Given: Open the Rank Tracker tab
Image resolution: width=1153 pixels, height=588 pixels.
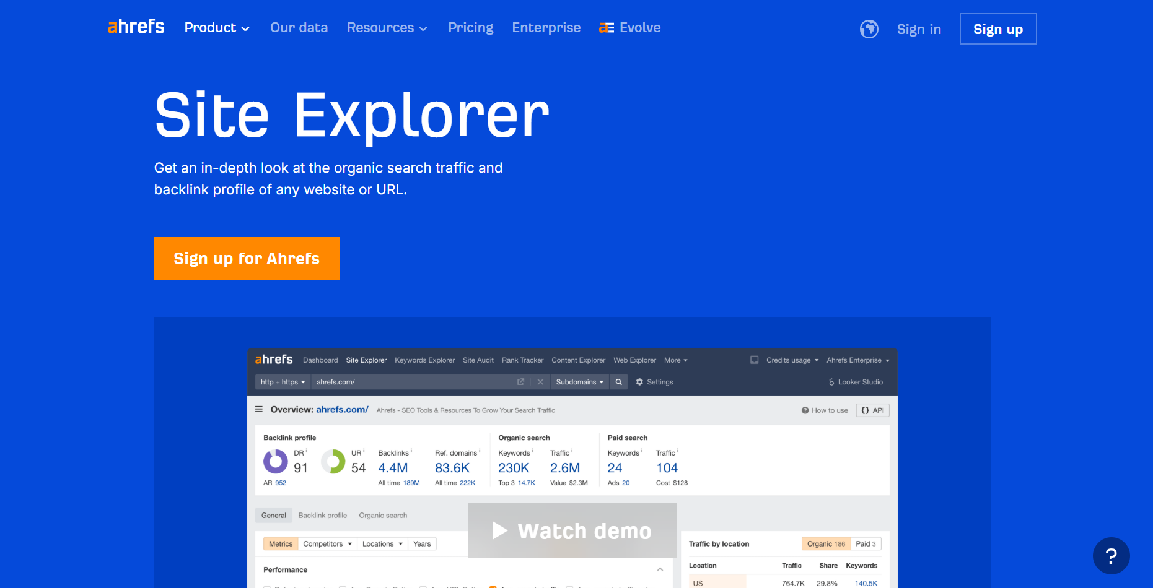Looking at the screenshot, I should click(522, 360).
